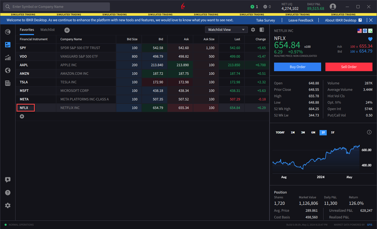The height and width of the screenshot is (229, 377).
Task: Select 5Y chart range
Action: tap(333, 132)
